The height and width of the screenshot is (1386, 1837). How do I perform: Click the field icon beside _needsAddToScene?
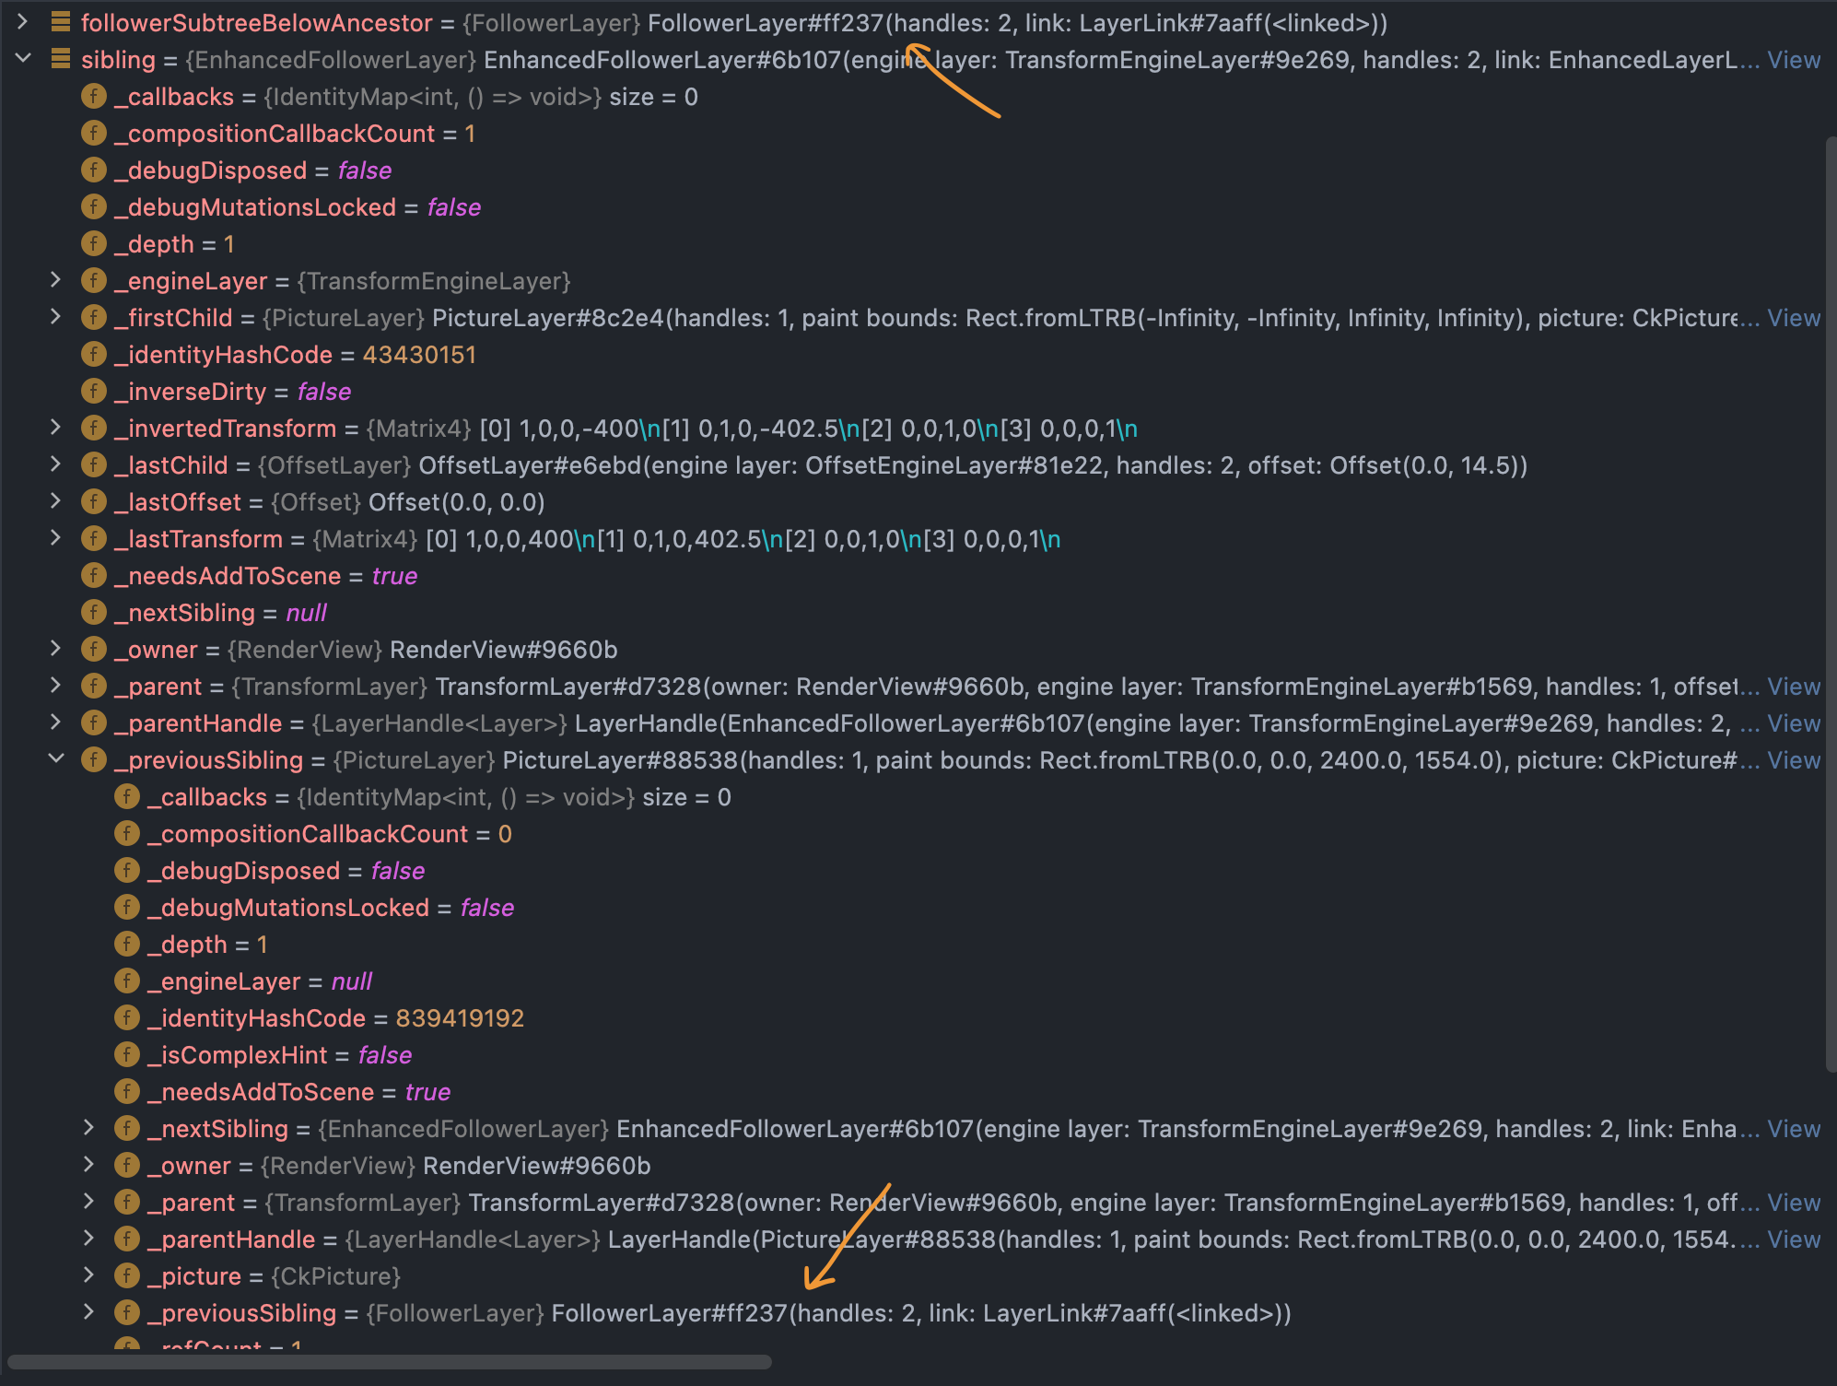tap(93, 575)
